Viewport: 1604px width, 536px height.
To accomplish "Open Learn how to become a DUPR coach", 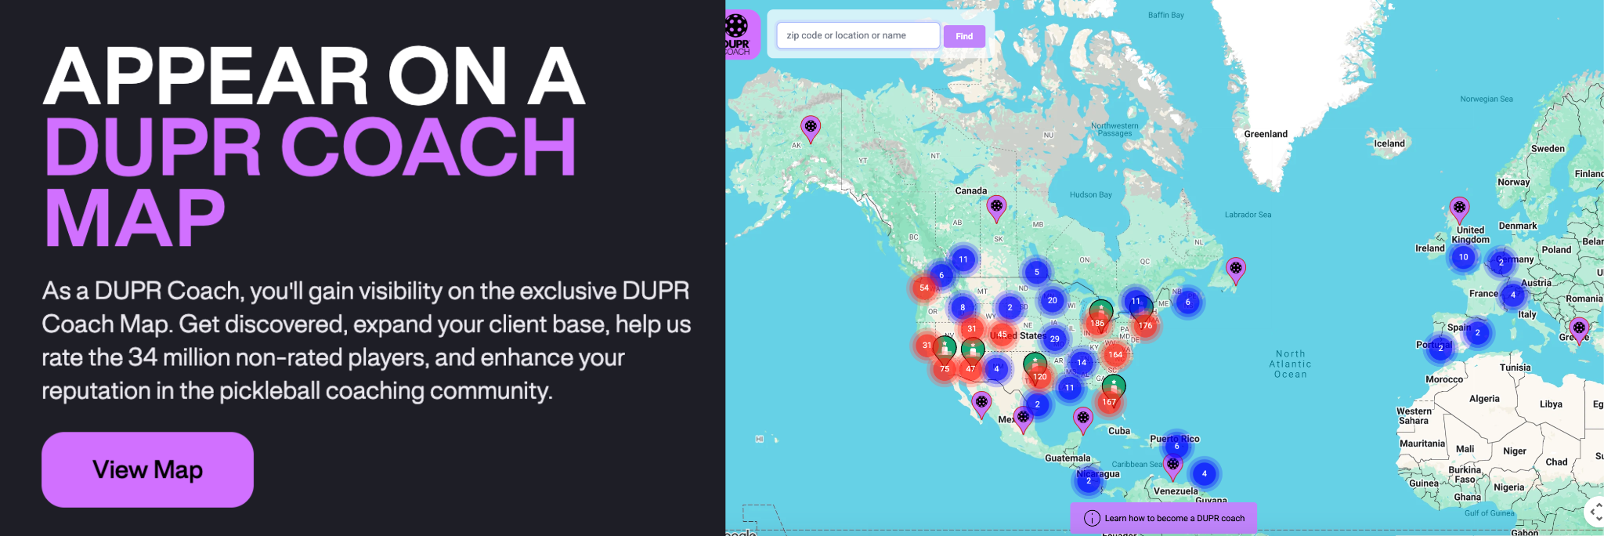I will [x=1164, y=518].
